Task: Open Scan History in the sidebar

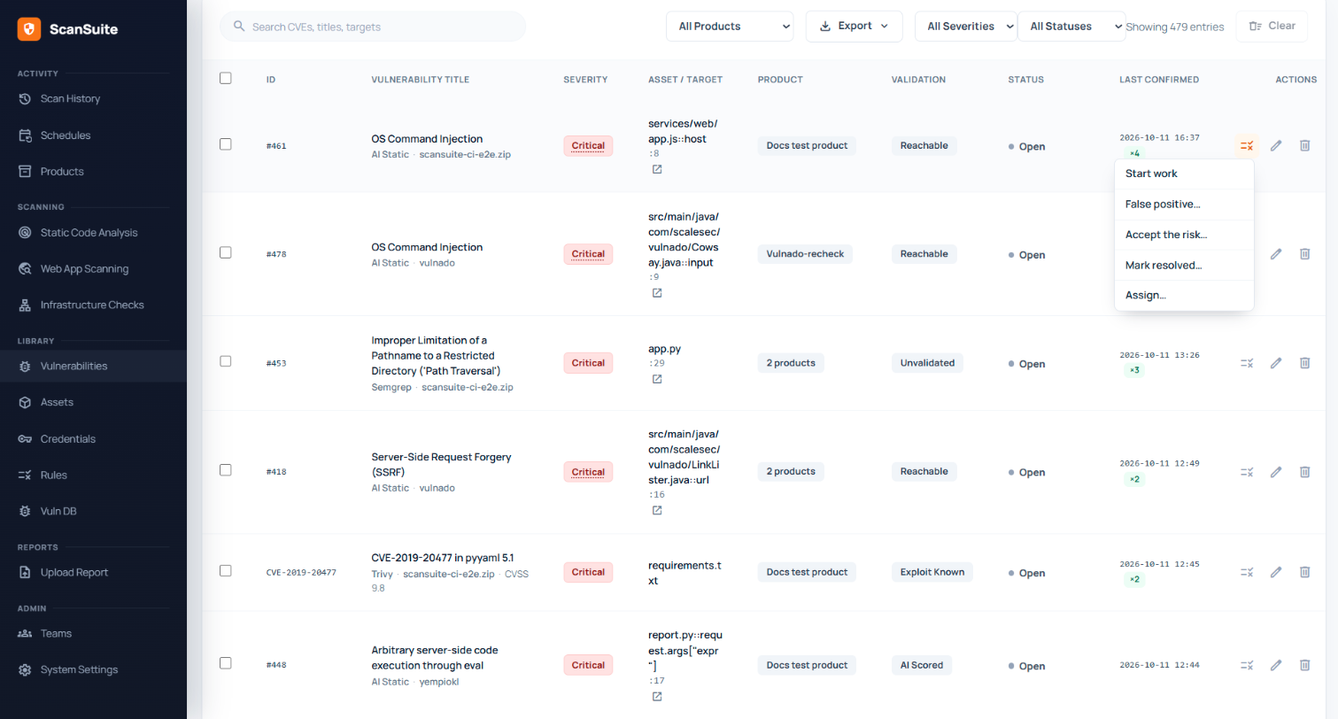Action: [93, 98]
